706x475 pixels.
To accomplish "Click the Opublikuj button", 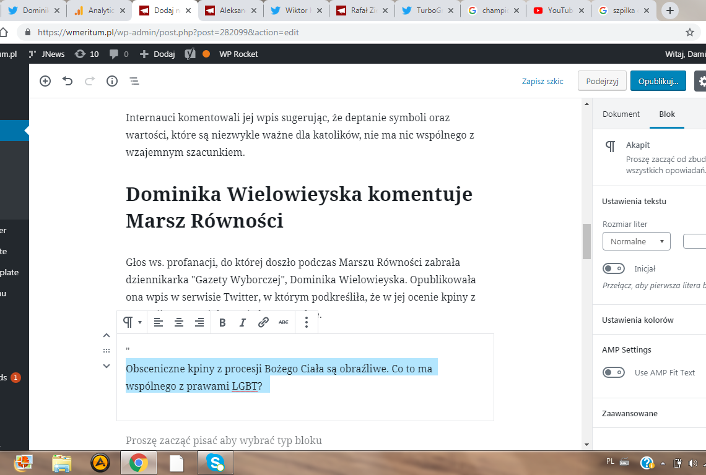I will click(x=658, y=81).
